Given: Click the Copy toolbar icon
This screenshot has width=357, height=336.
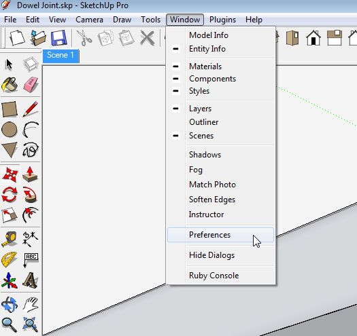Looking at the screenshot, I should (105, 38).
